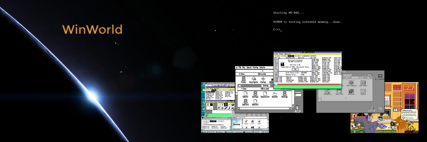
Task: Open File menu in Apple Finder
Action: pos(240,67)
